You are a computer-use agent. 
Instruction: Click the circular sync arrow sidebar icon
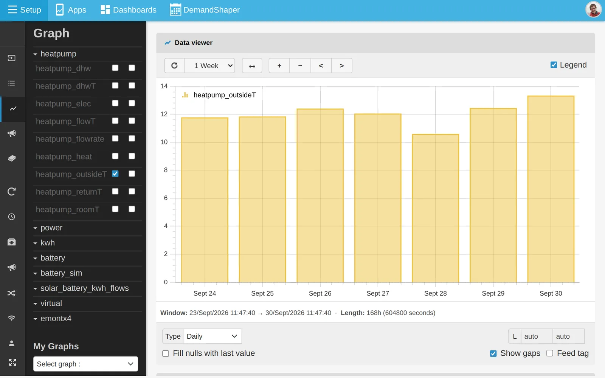point(12,192)
